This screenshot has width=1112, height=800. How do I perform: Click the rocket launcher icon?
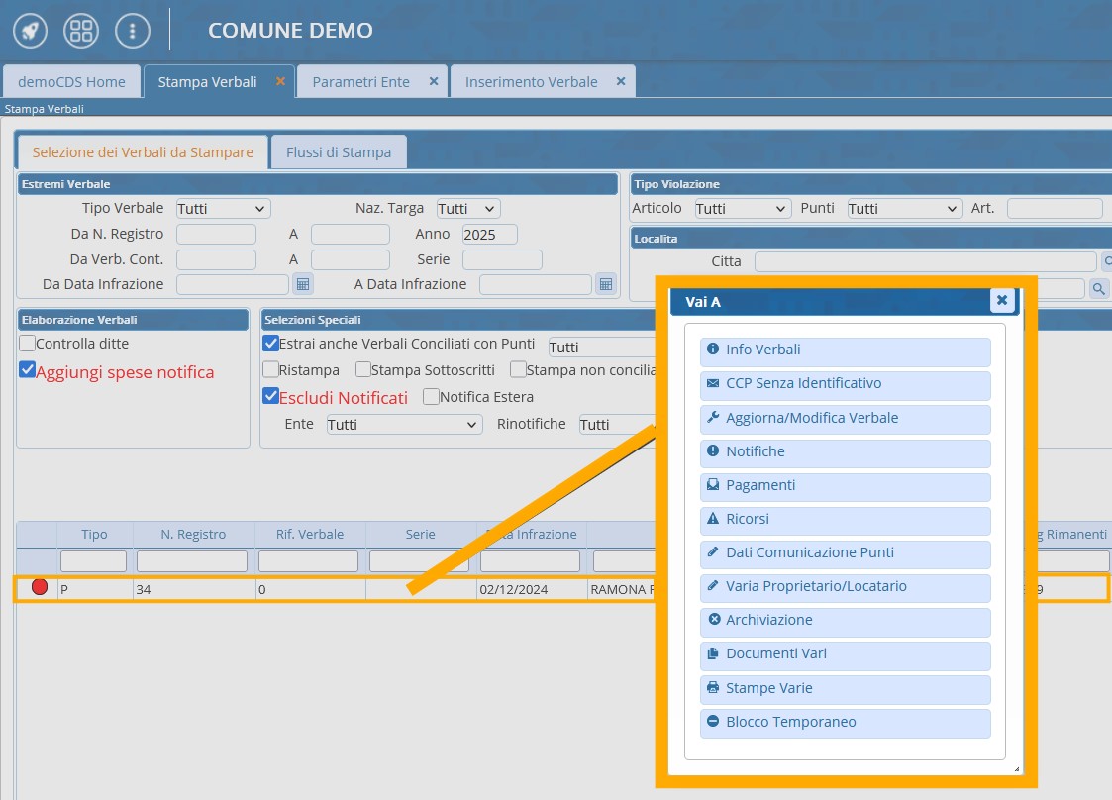pyautogui.click(x=30, y=31)
